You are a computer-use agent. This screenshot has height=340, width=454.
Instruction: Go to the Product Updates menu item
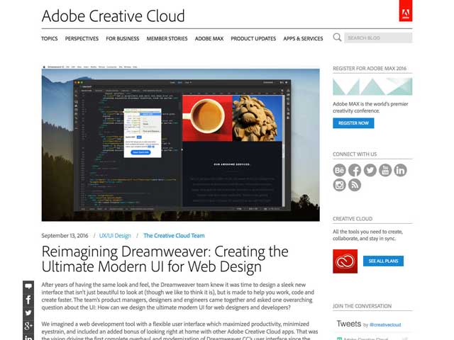coord(253,39)
